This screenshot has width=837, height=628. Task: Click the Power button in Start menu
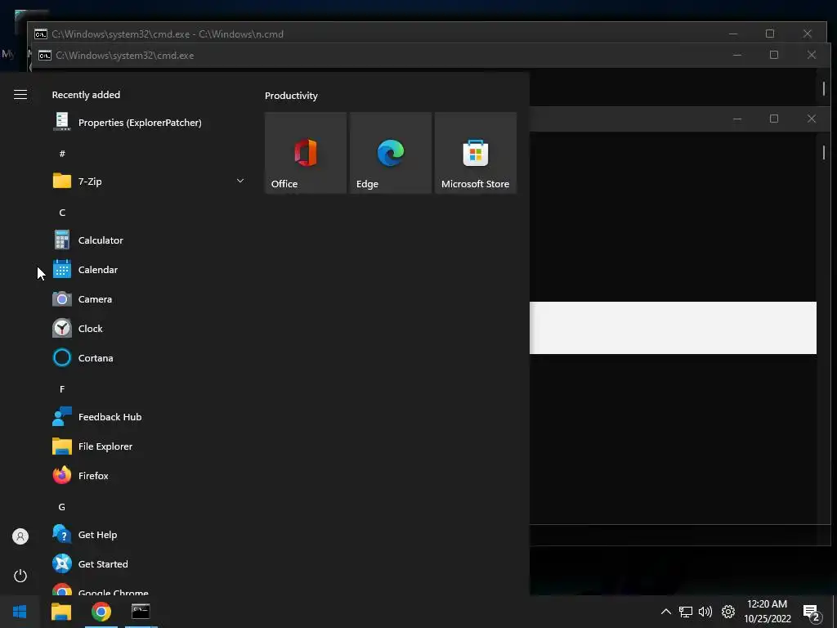click(20, 576)
